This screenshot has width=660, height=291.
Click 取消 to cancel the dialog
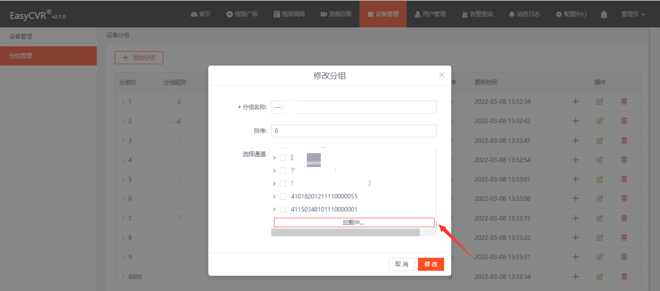tap(402, 264)
